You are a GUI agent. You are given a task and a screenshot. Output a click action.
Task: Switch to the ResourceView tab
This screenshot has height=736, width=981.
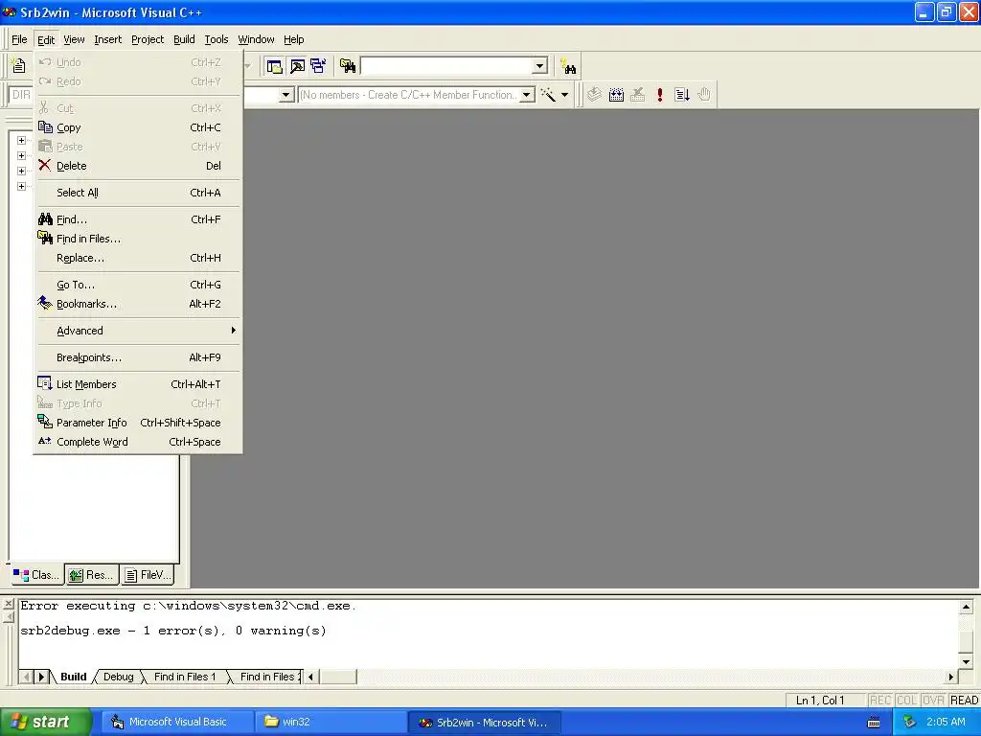pos(92,575)
